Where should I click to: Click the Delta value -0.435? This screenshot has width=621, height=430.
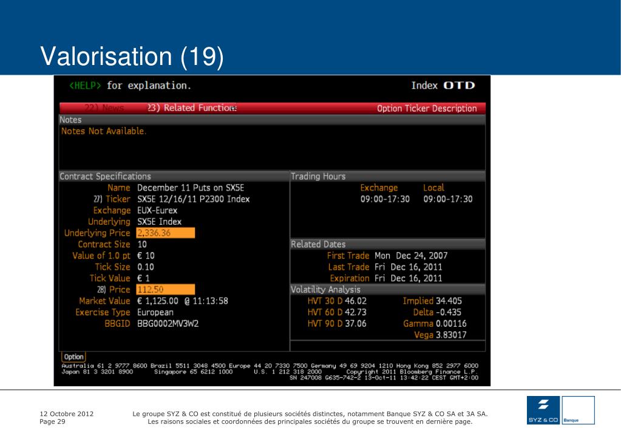tap(449, 312)
